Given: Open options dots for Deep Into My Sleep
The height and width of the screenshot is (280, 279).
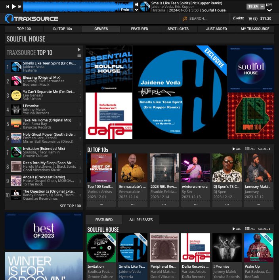Looking at the screenshot, I should [80, 167].
